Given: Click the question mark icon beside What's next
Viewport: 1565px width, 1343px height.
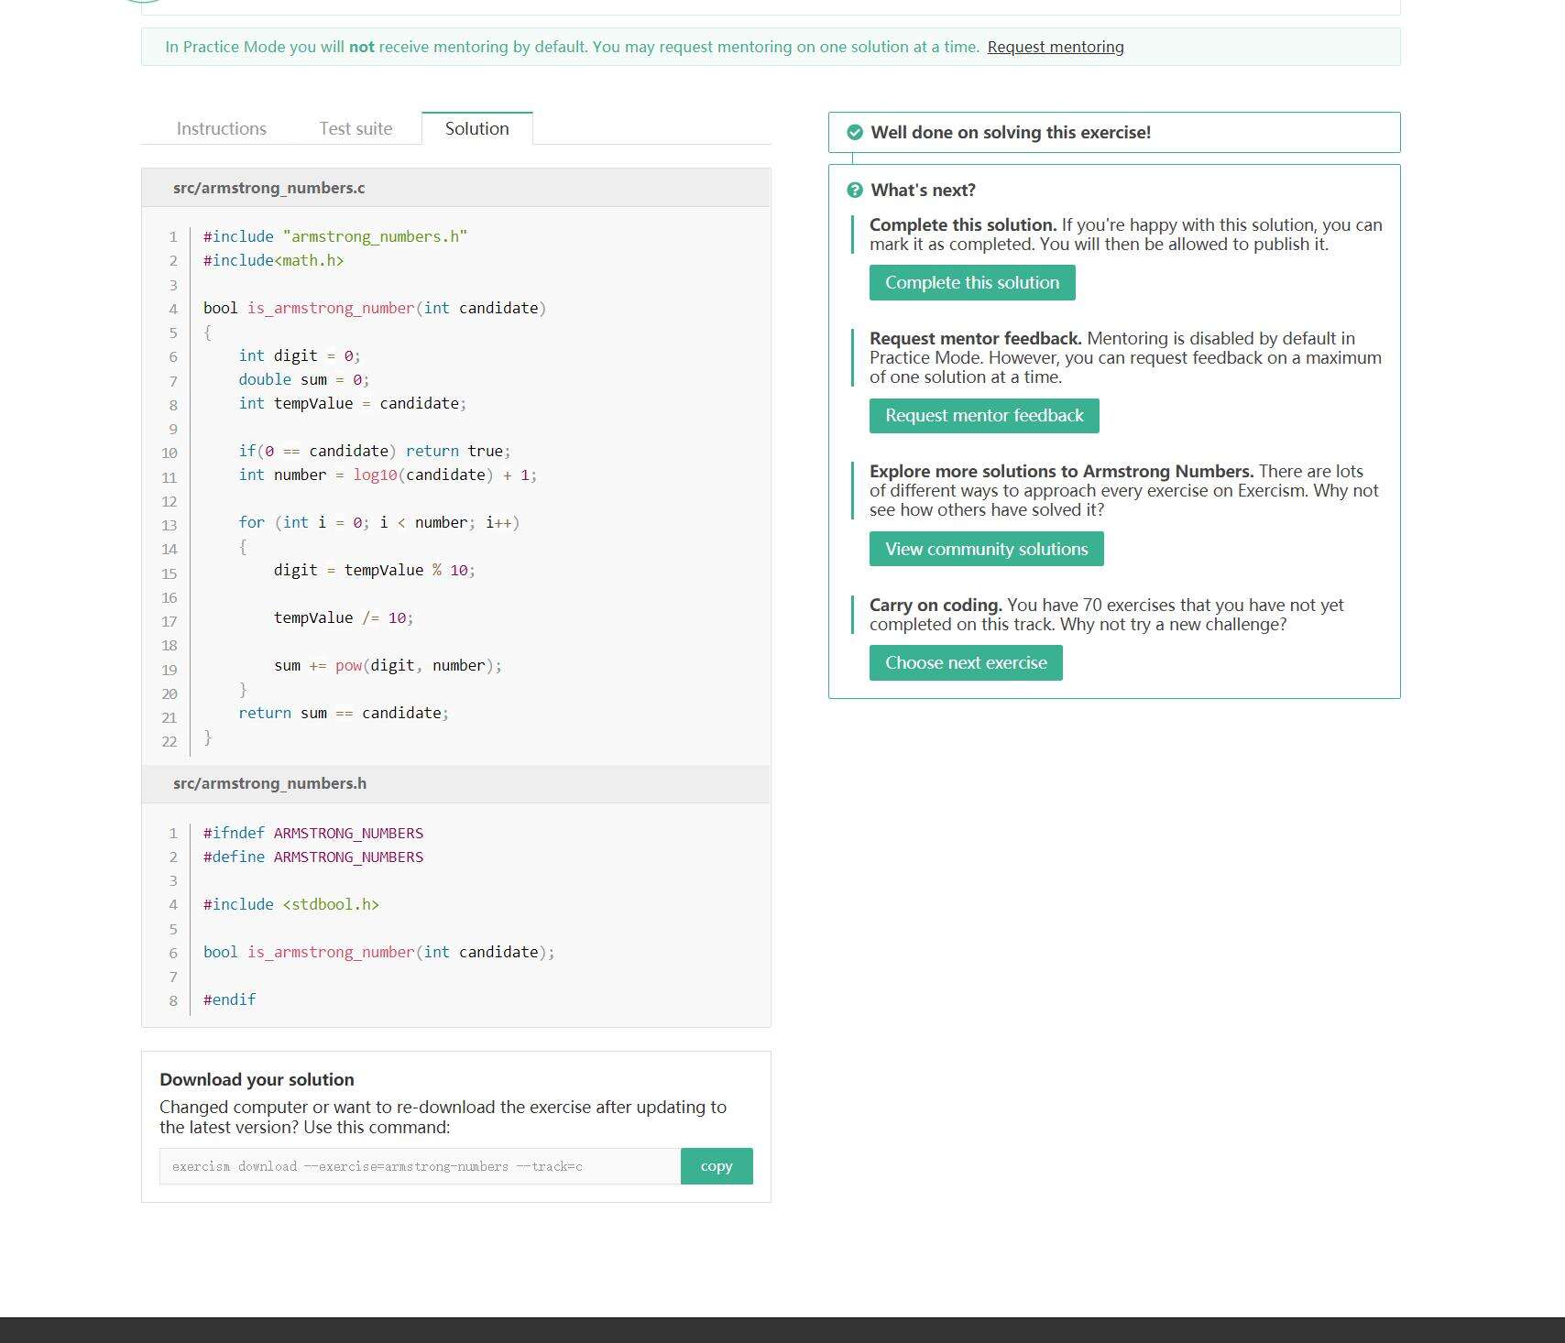Looking at the screenshot, I should point(855,191).
